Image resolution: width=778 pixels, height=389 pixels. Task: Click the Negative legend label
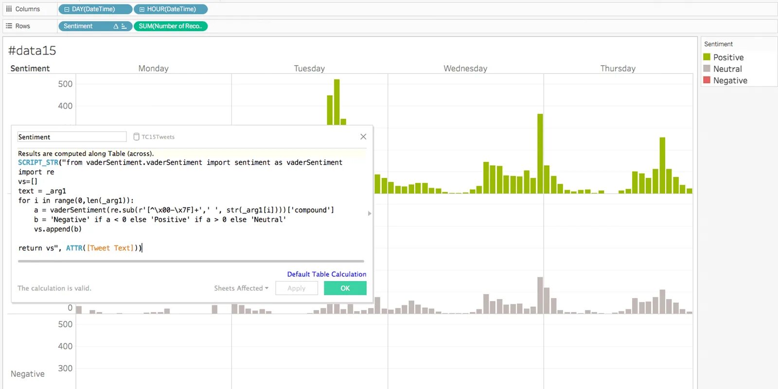pos(730,81)
